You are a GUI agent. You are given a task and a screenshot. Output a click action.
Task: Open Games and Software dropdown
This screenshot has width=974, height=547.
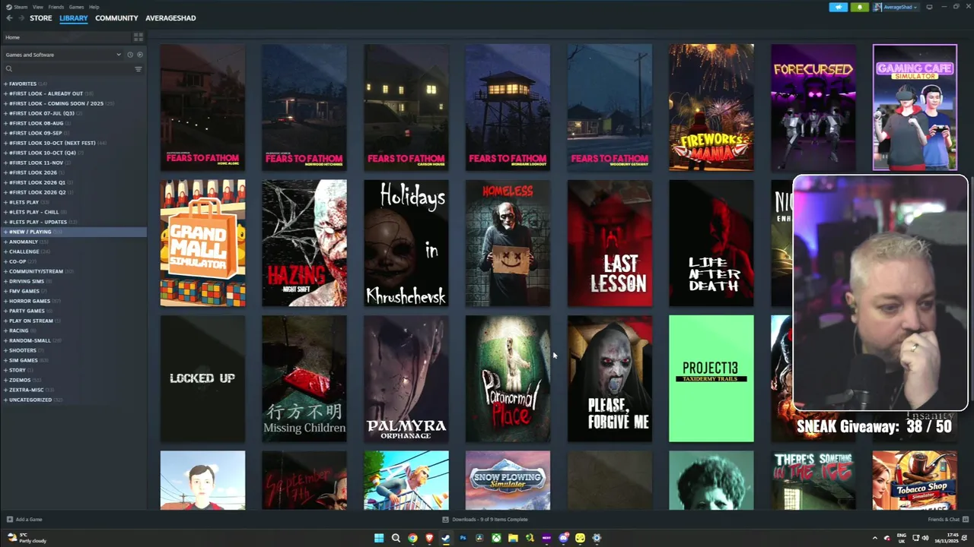coord(63,55)
